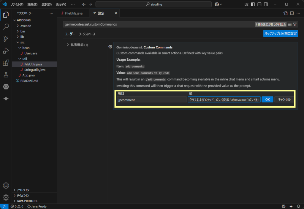Click the OK button

click(x=267, y=100)
